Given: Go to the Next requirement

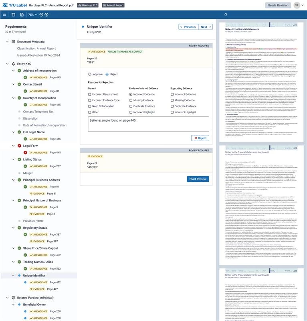Looking at the screenshot, I should [x=206, y=27].
